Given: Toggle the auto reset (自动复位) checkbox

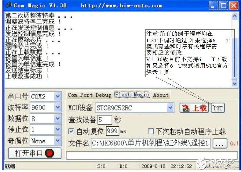Looking at the screenshot, I should click(71, 132).
